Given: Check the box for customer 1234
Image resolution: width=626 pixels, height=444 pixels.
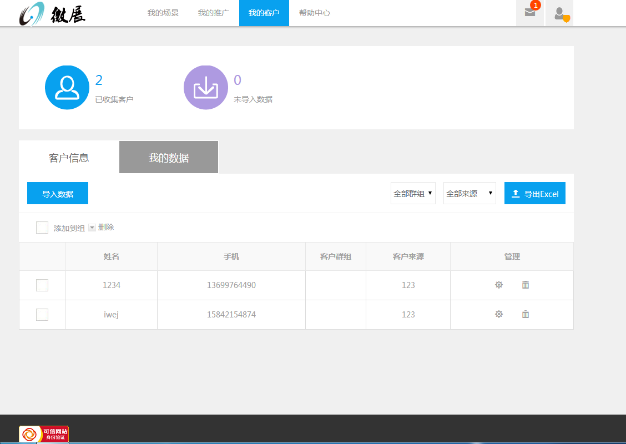Looking at the screenshot, I should [42, 285].
